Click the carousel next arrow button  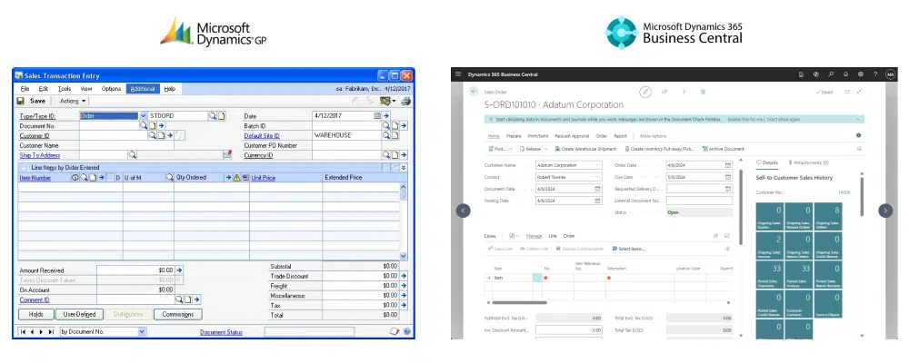pyautogui.click(x=885, y=211)
